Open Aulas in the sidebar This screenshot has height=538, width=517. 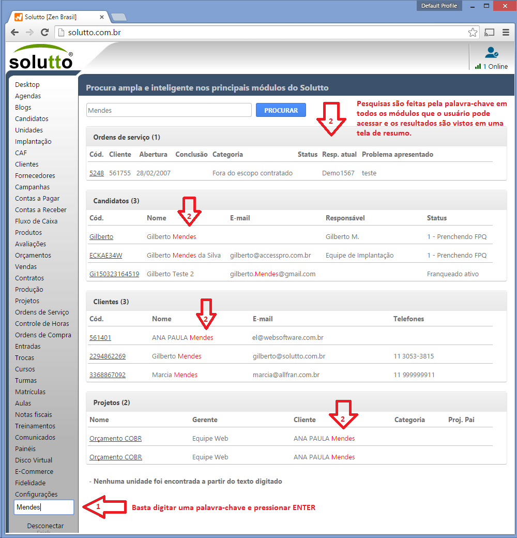coord(23,403)
